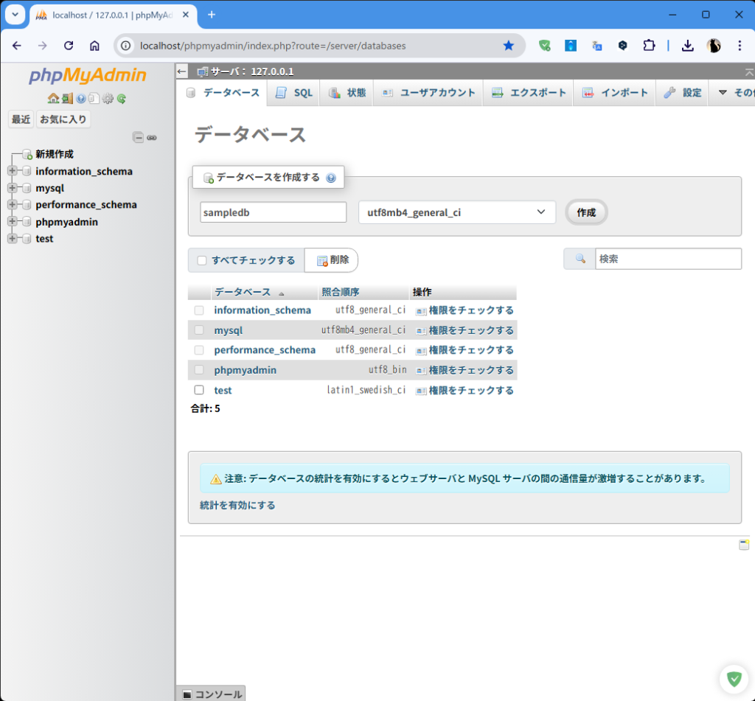
Task: Toggle the すべてチェックする checkbox
Action: [x=202, y=260]
